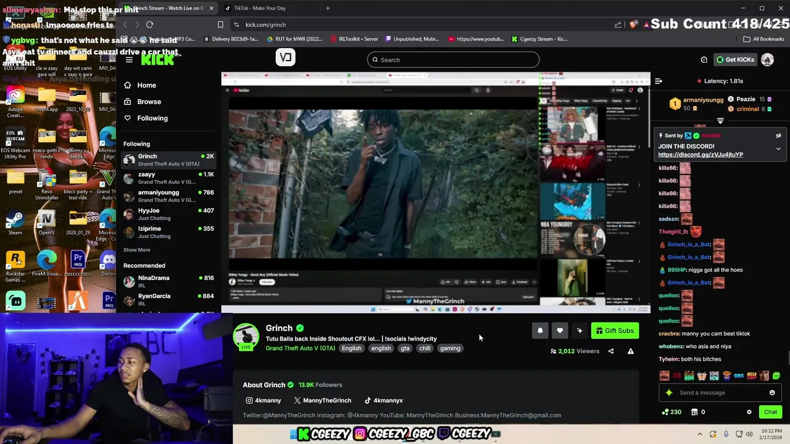Open NinaDrama recommended channel
Screen dimensions: 790x444
click(168, 281)
